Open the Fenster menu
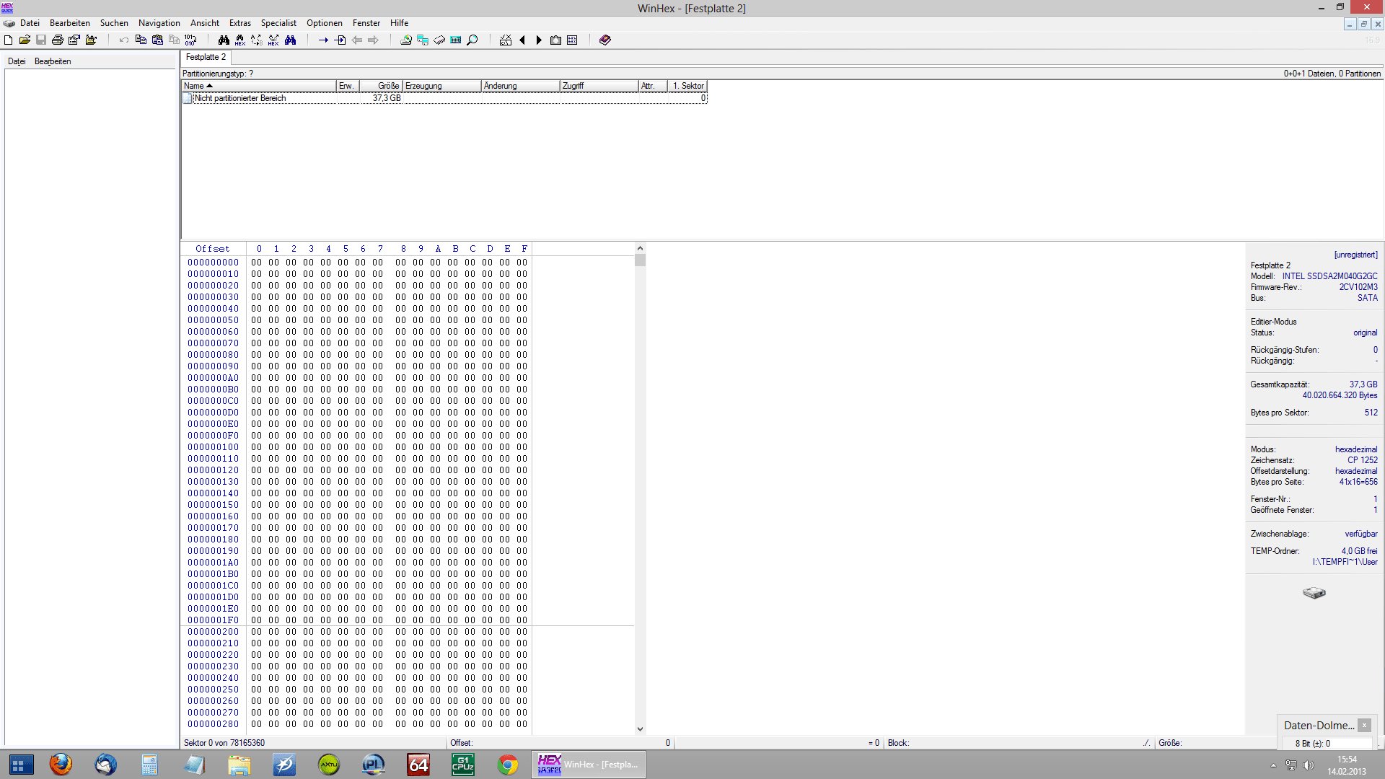 [366, 23]
